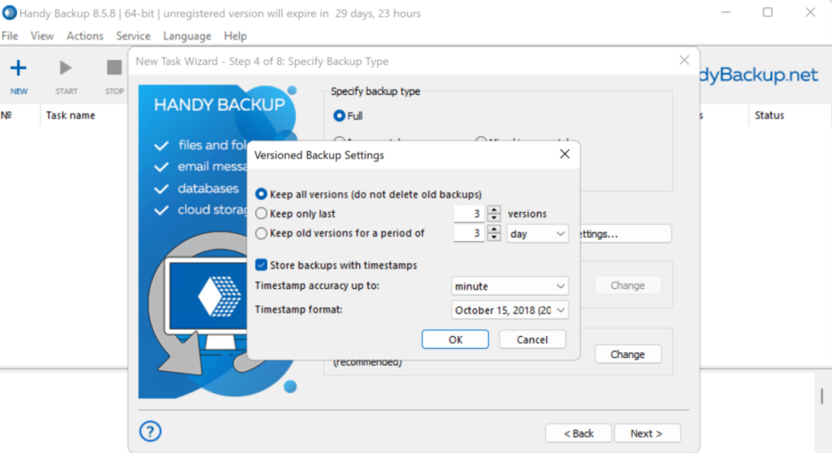Select Keep all versions radio option
The image size is (832, 453).
click(x=261, y=194)
